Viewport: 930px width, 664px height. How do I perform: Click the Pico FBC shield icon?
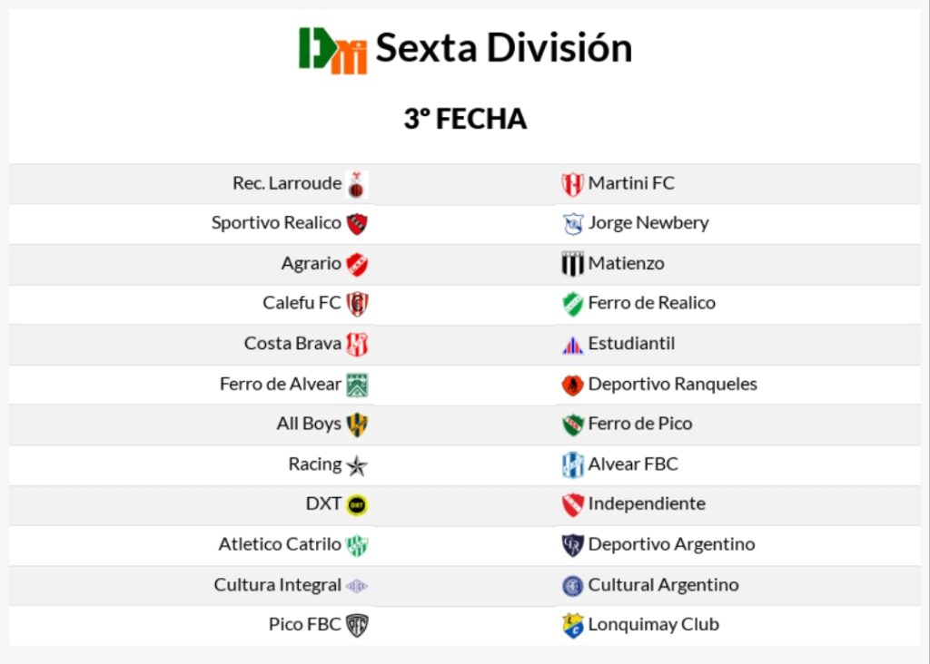357,625
